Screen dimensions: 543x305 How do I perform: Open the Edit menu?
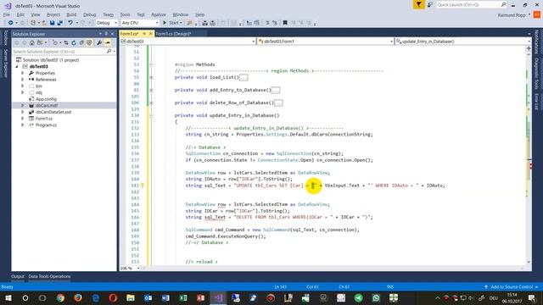click(x=20, y=14)
